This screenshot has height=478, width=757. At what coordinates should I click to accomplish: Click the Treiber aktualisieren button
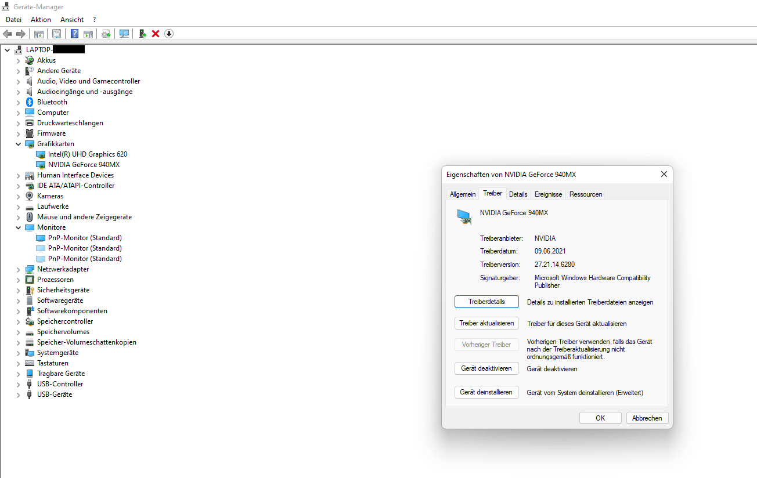click(x=486, y=323)
